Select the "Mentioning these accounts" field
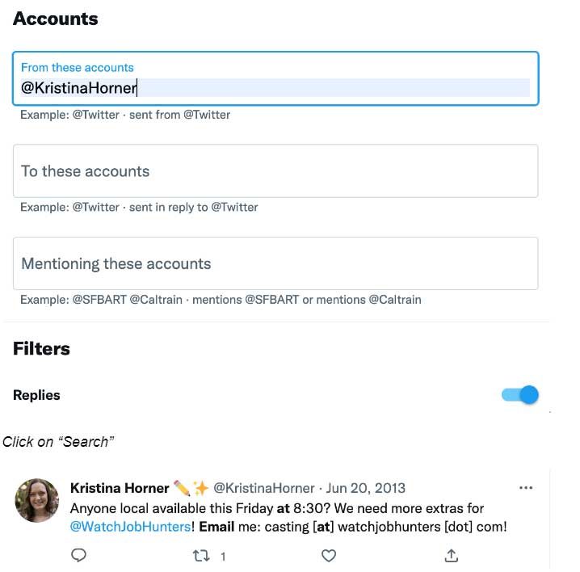This screenshot has width=580, height=572. click(x=275, y=263)
